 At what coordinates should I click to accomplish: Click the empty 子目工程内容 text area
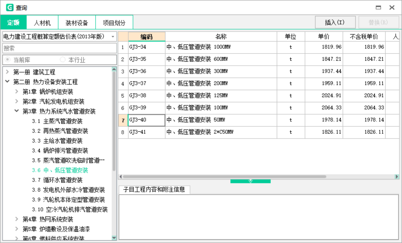259,217
